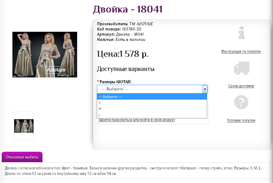Click the small dress thumbnail image
Screen dimensions: 273x183
click(24, 125)
